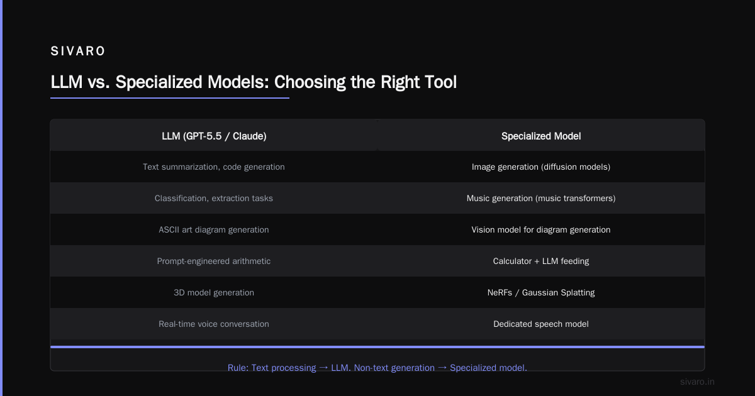
Task: Select the Music generation (music transformers) cell
Action: (x=541, y=198)
